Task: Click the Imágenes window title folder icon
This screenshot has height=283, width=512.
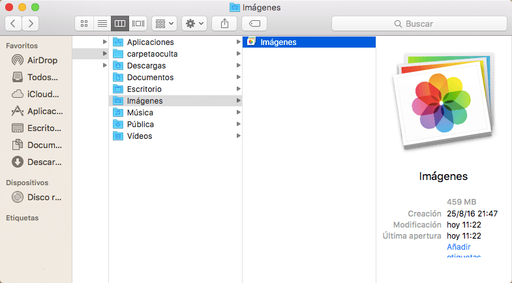Action: (x=234, y=7)
